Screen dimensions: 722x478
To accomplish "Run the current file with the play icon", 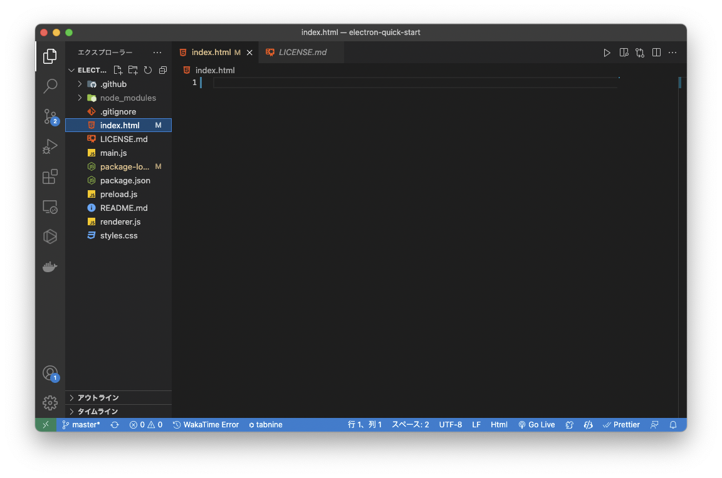I will [x=607, y=53].
